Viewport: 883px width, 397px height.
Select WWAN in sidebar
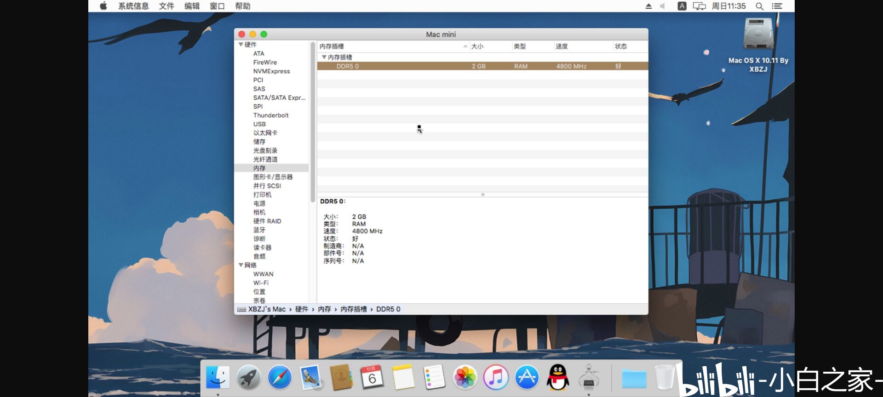click(263, 274)
